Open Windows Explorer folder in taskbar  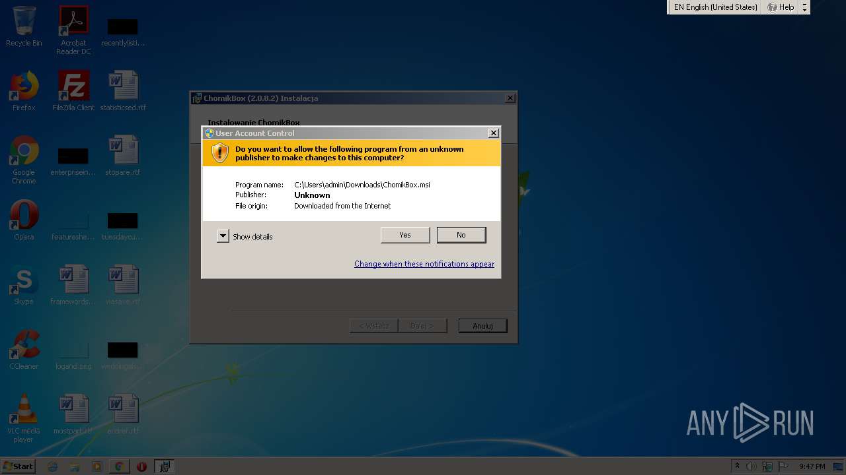(x=75, y=466)
